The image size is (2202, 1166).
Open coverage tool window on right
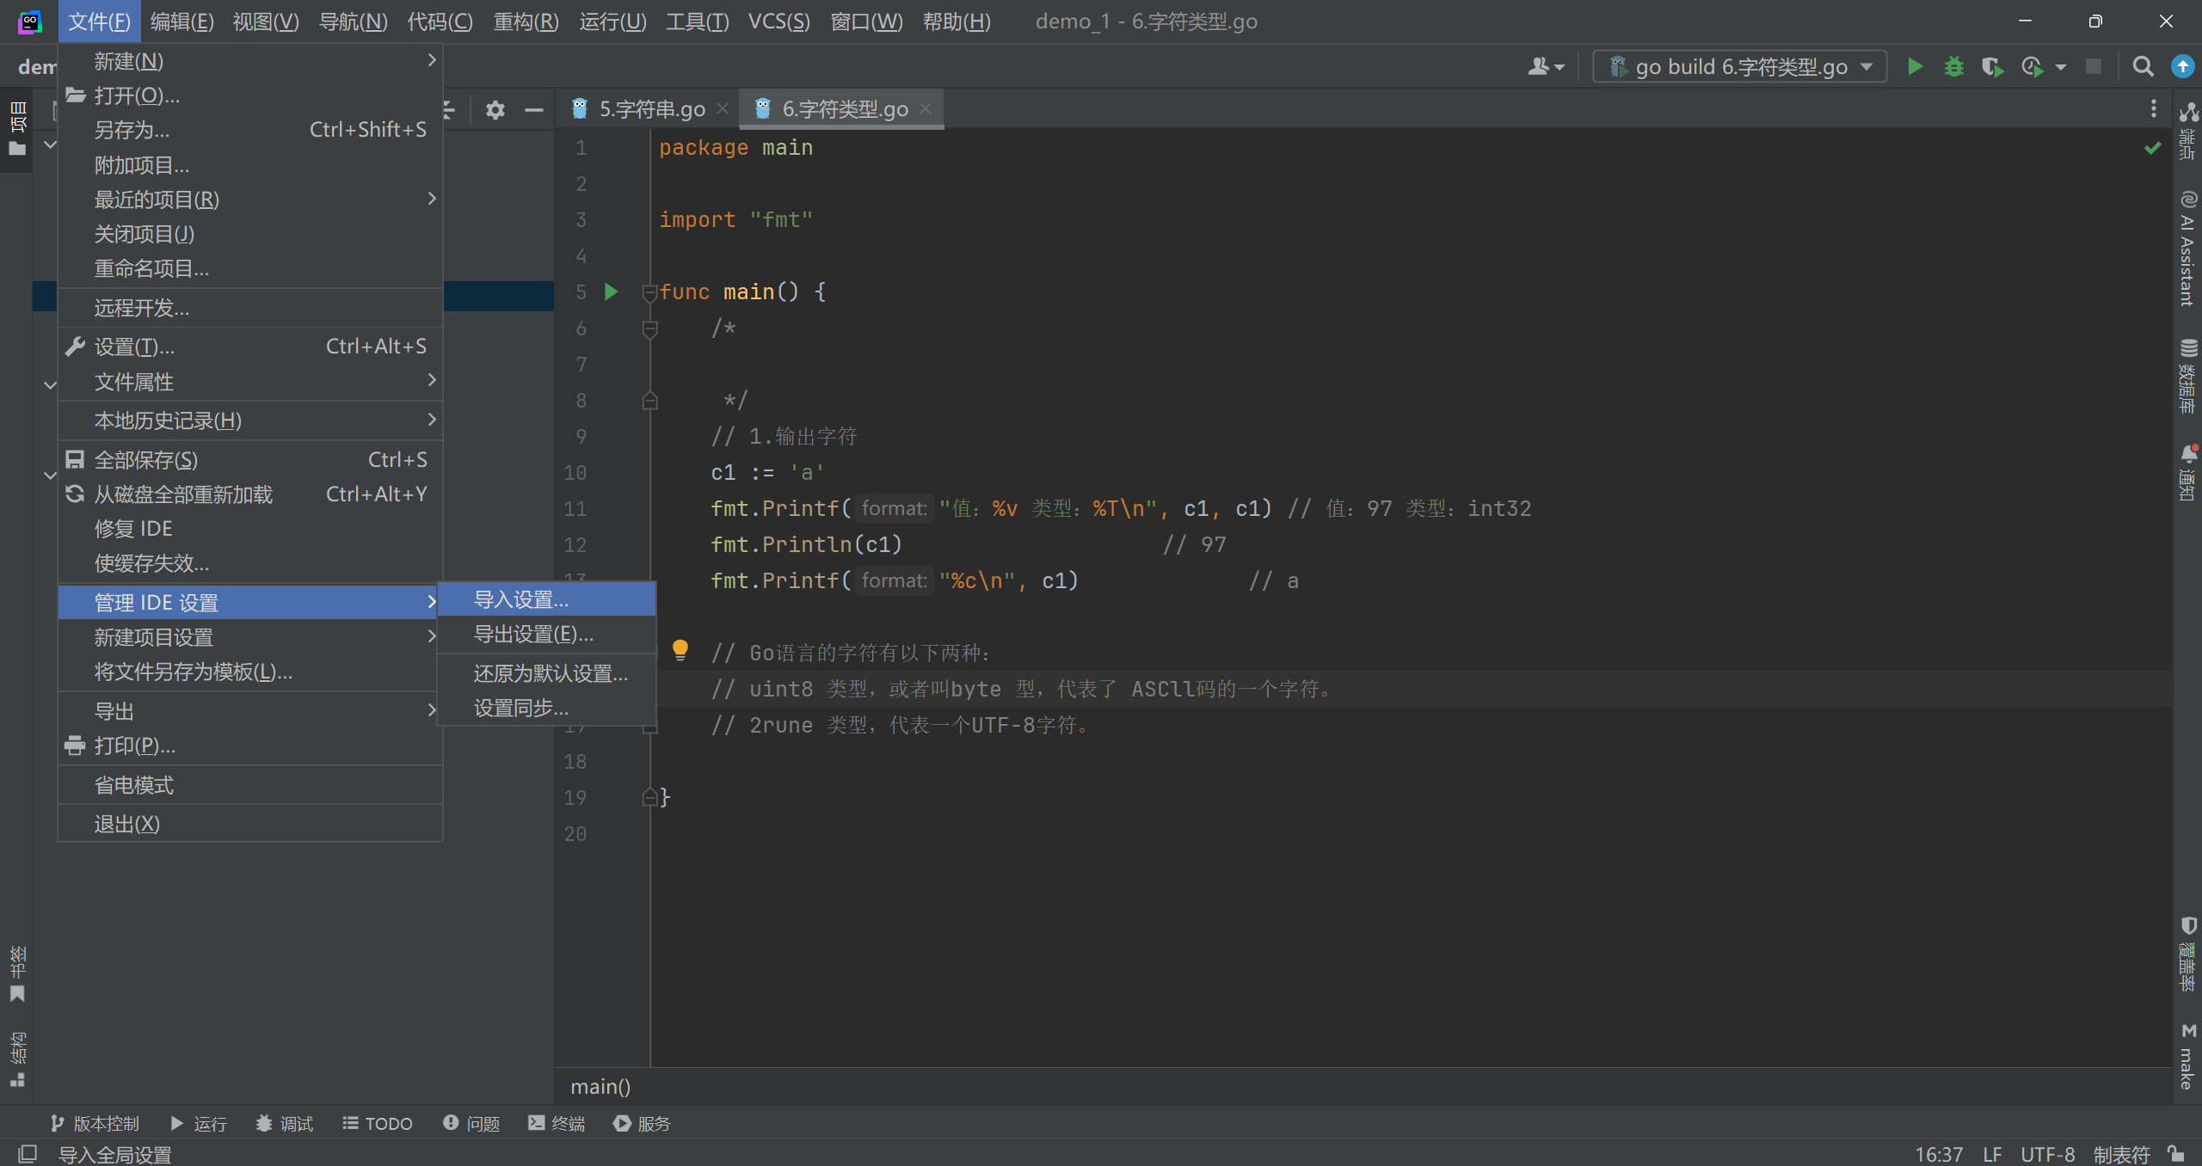point(2188,954)
